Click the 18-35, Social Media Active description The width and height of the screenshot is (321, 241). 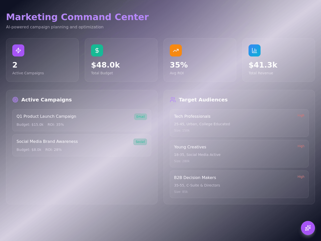click(x=197, y=155)
